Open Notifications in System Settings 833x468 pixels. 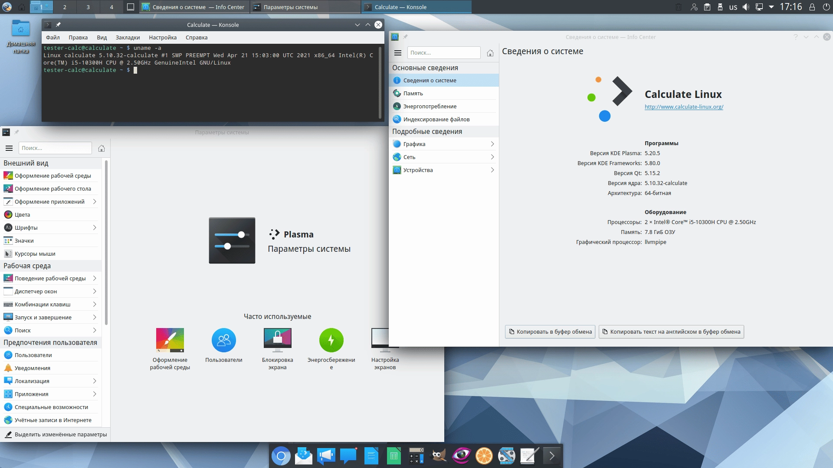click(51, 368)
